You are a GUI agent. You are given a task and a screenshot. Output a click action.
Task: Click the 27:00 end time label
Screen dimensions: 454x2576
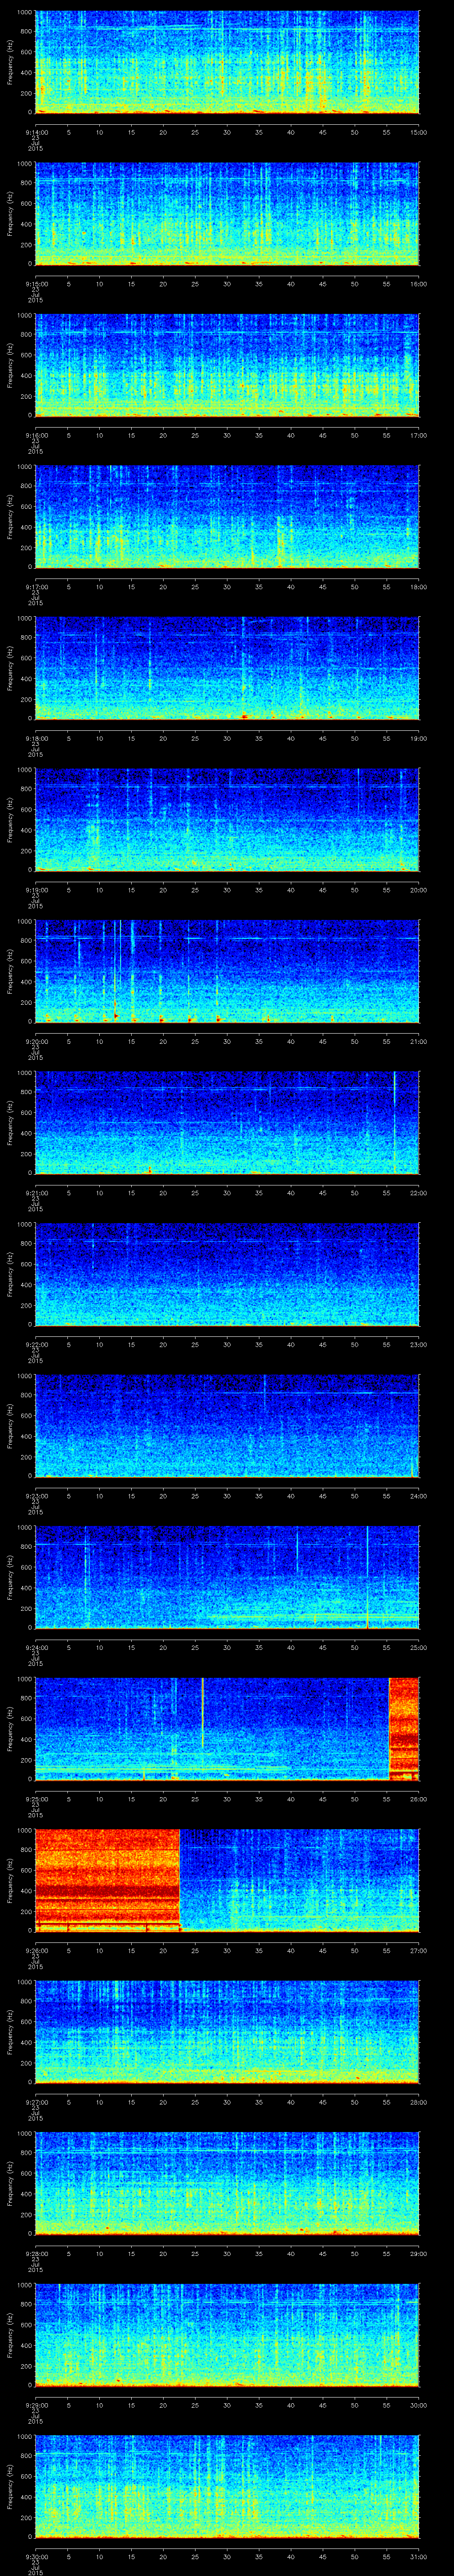click(x=419, y=1950)
